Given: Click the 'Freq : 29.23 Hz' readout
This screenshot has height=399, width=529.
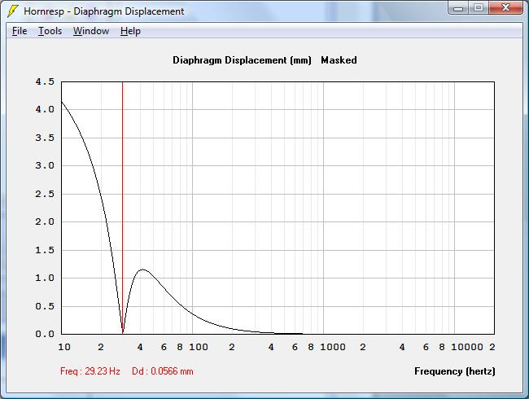Looking at the screenshot, I should (x=90, y=371).
